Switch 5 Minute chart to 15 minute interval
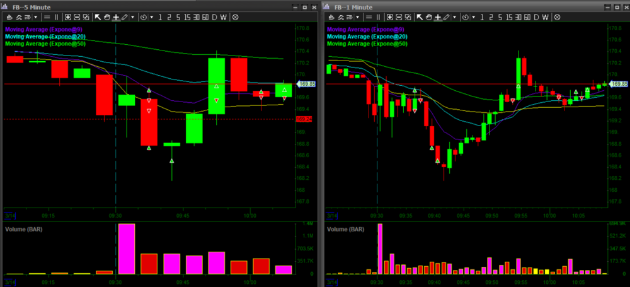The height and width of the screenshot is (287, 630). tap(187, 17)
